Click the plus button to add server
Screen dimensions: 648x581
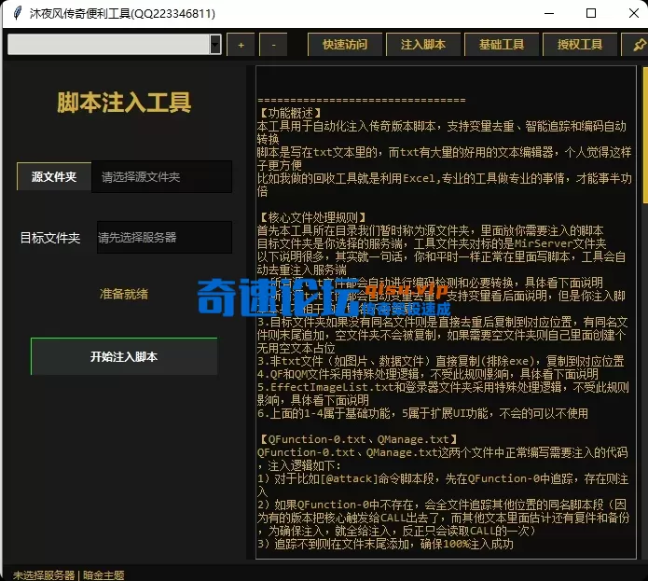click(241, 45)
